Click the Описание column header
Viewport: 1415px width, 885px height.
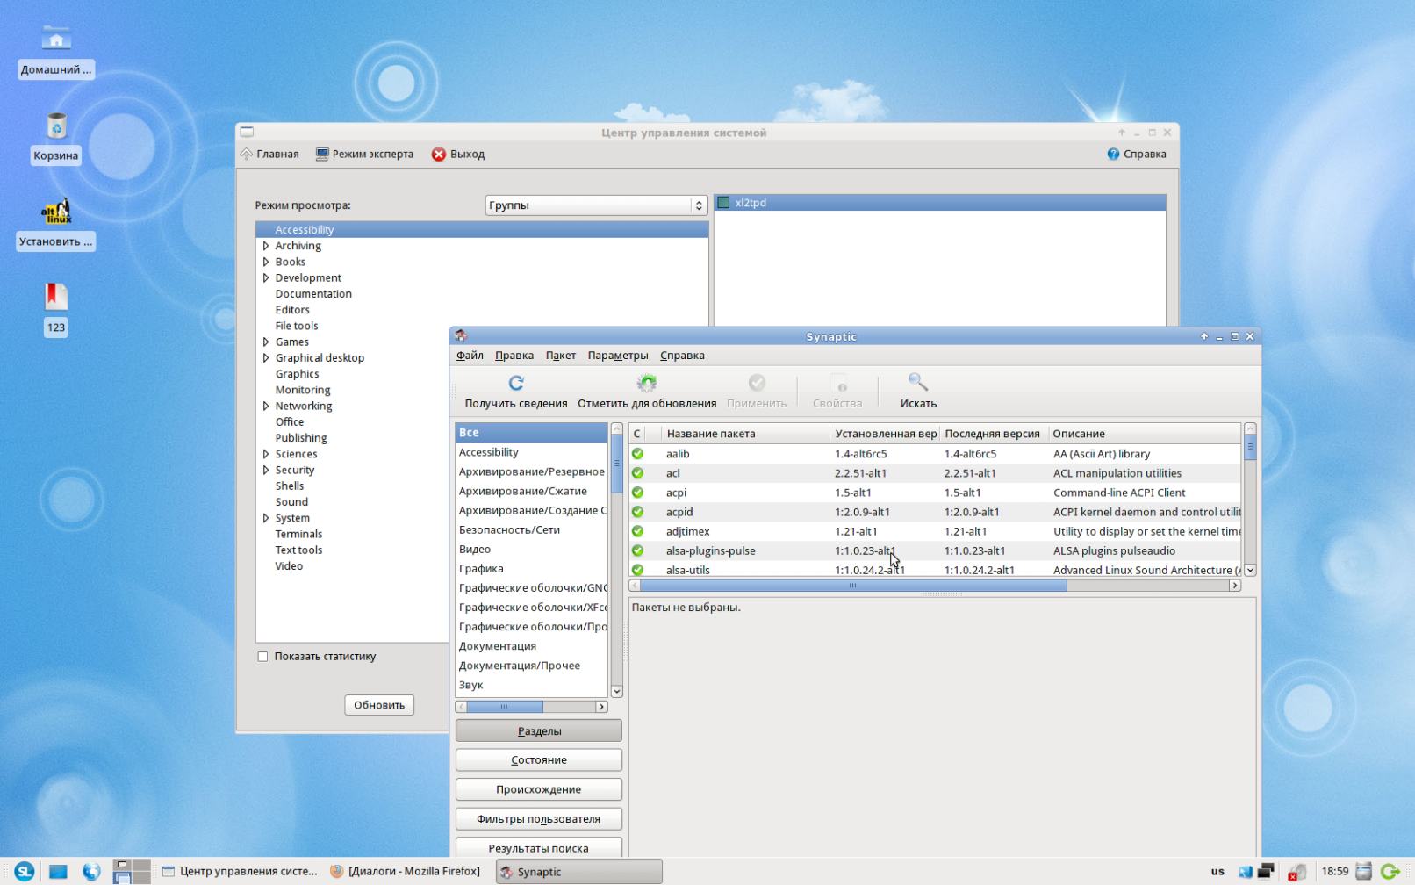pos(1145,434)
